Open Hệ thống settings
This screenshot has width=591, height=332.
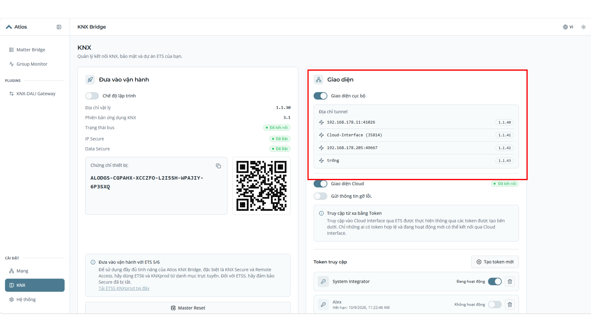click(35, 299)
